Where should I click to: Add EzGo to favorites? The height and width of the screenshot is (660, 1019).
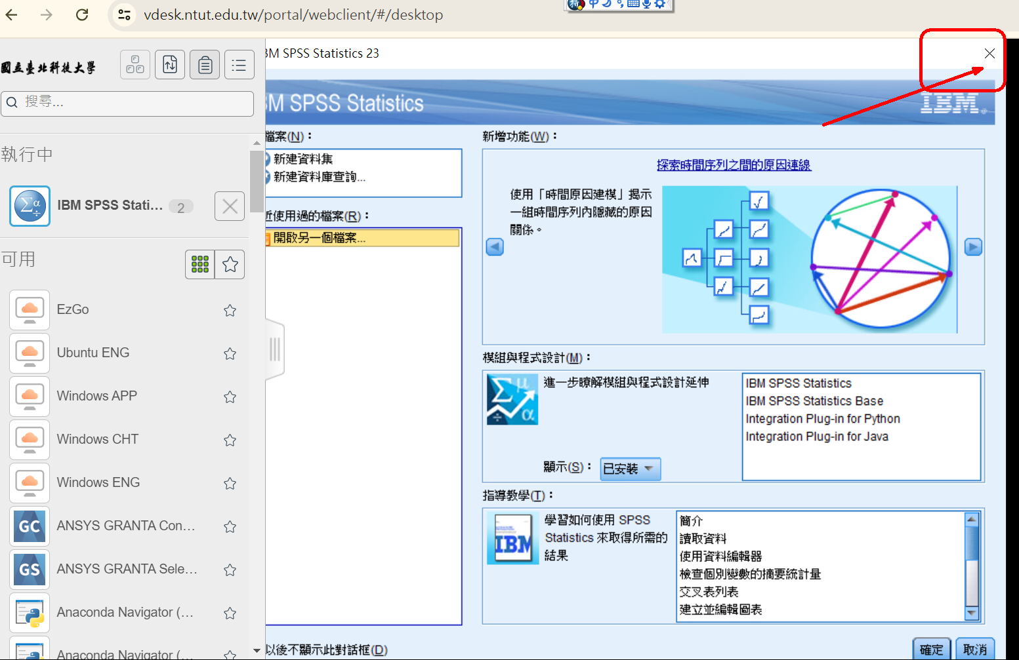coord(230,310)
